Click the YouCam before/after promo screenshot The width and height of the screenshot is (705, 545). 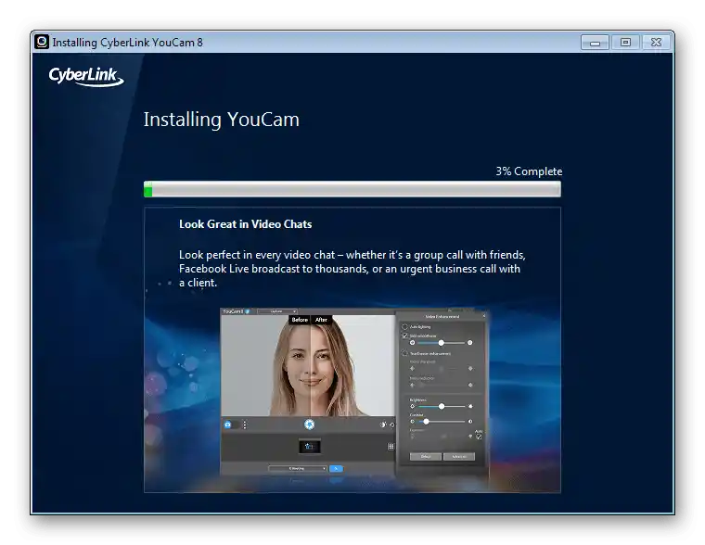coord(354,392)
